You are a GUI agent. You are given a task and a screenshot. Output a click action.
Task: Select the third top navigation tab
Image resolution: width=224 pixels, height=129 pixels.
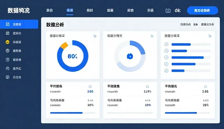click(90, 10)
